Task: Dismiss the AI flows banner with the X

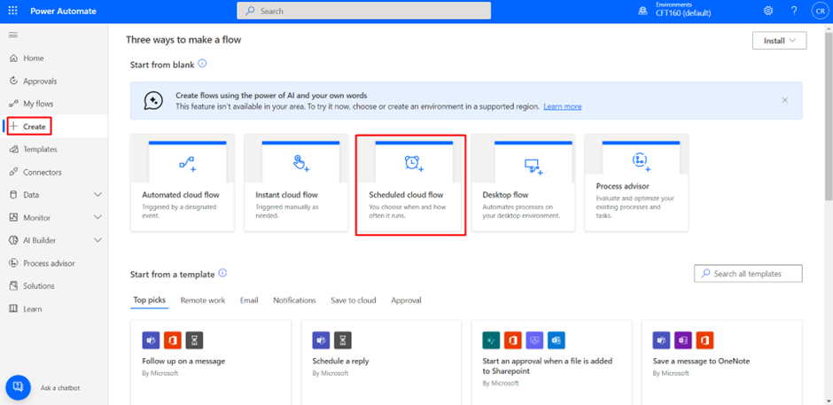Action: pos(784,100)
